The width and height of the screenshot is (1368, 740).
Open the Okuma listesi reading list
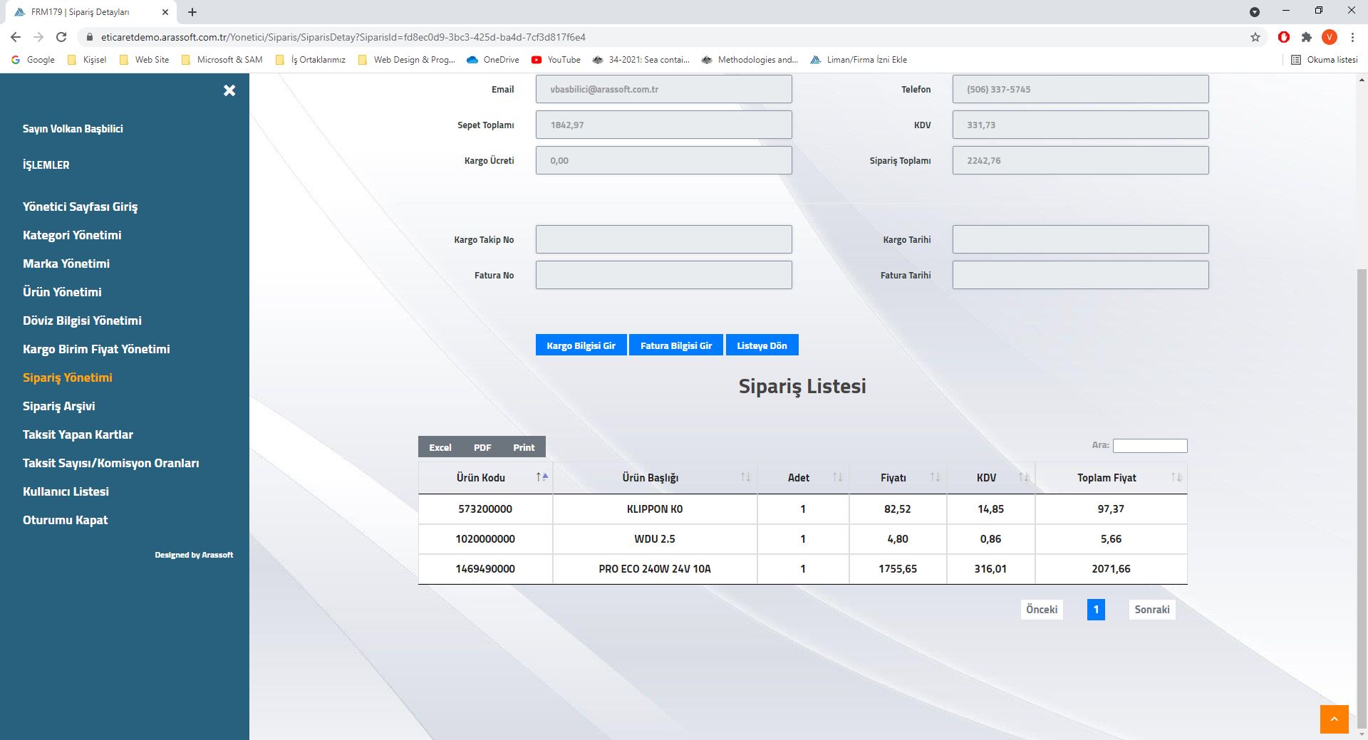tap(1325, 60)
